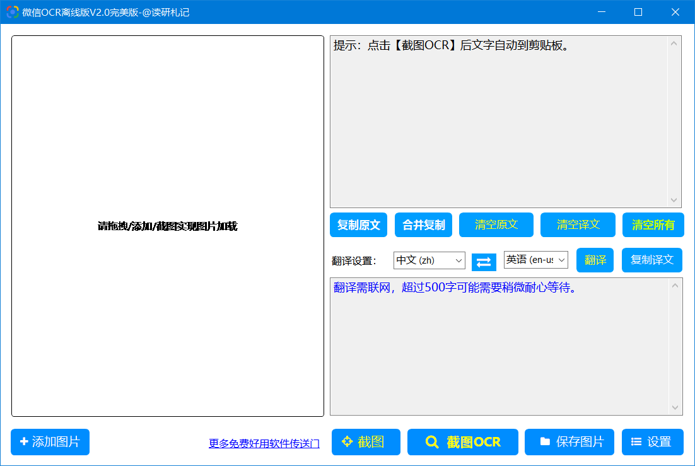The width and height of the screenshot is (695, 466).
Task: Click the 翻译 translate button
Action: (595, 260)
